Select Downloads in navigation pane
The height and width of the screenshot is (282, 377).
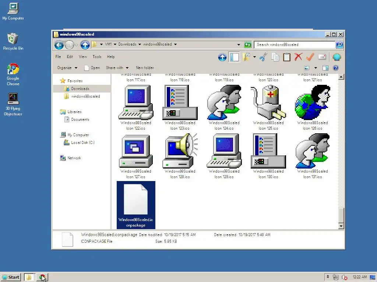[x=80, y=89]
